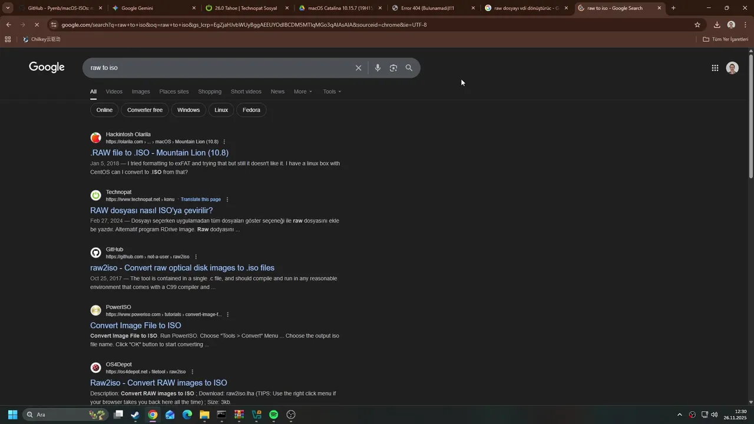Viewport: 754px width, 424px height.
Task: Open options for OS4Depot result
Action: (x=192, y=372)
